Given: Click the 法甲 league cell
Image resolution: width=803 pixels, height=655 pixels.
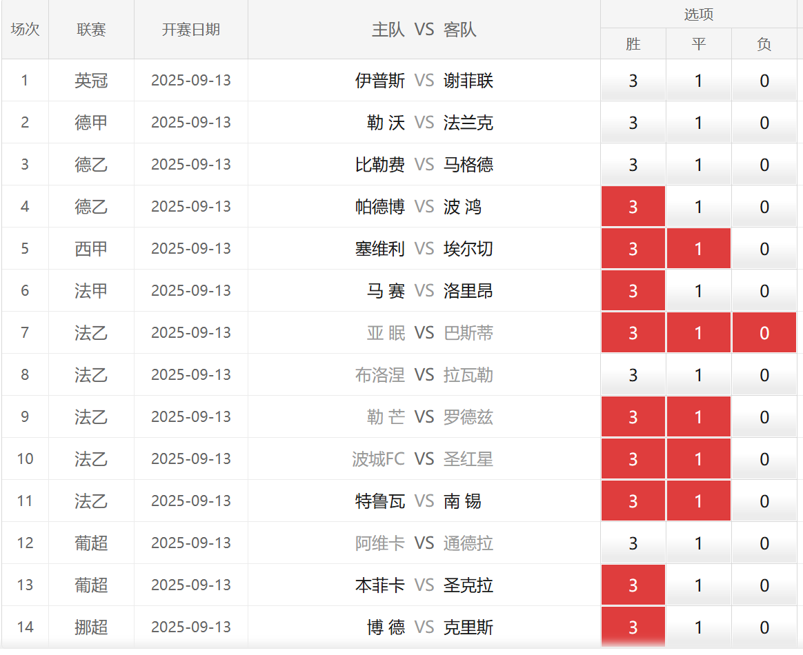Looking at the screenshot, I should click(91, 290).
